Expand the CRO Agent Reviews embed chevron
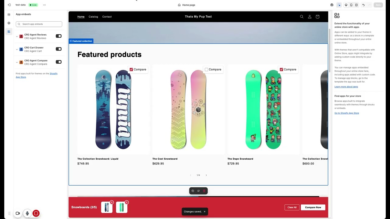The height and width of the screenshot is (219, 390). tap(17, 36)
